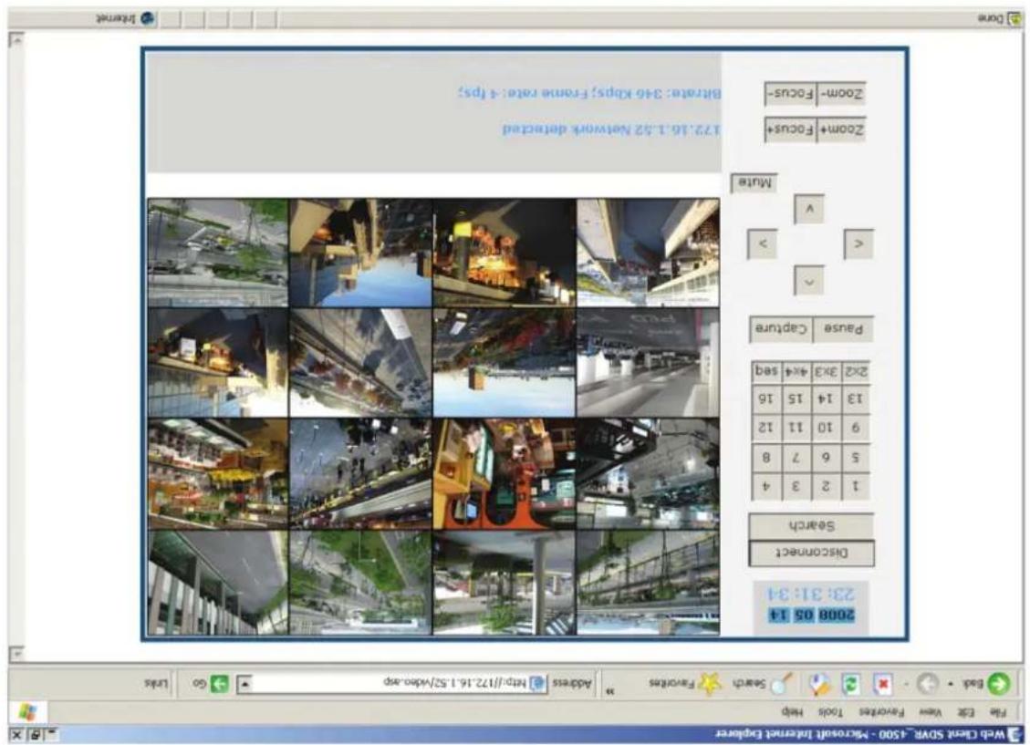Click the page icon inside address bar
Image resolution: width=1030 pixels, height=745 pixels.
coord(536,683)
